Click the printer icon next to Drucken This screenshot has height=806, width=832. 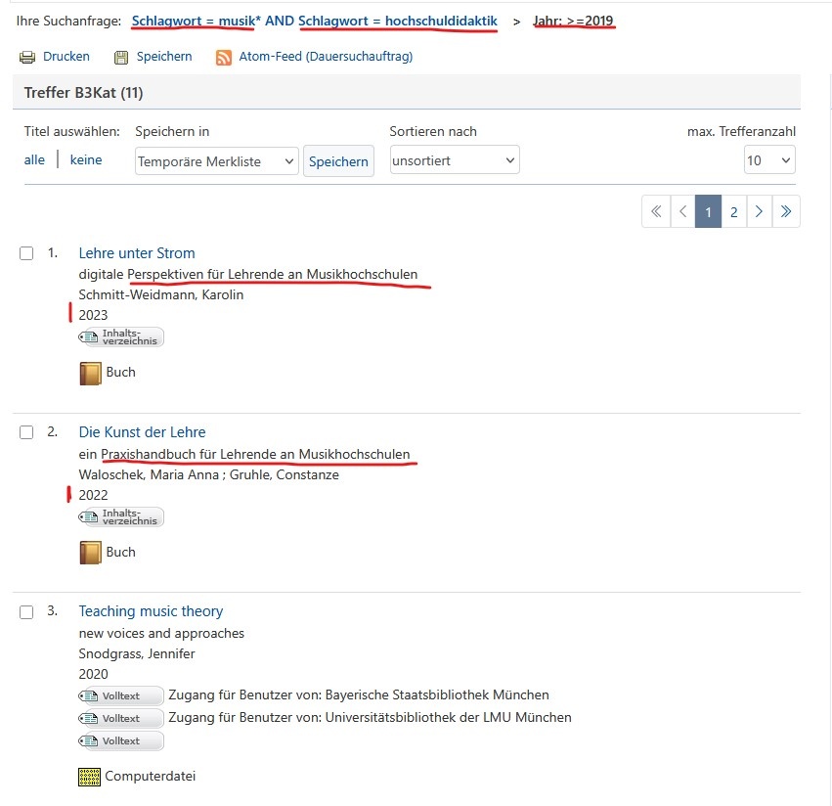click(27, 57)
